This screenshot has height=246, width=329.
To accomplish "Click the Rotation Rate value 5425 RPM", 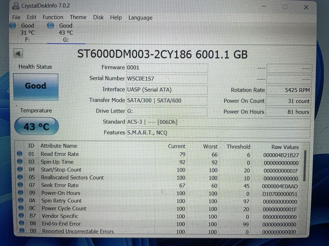I will pyautogui.click(x=289, y=90).
